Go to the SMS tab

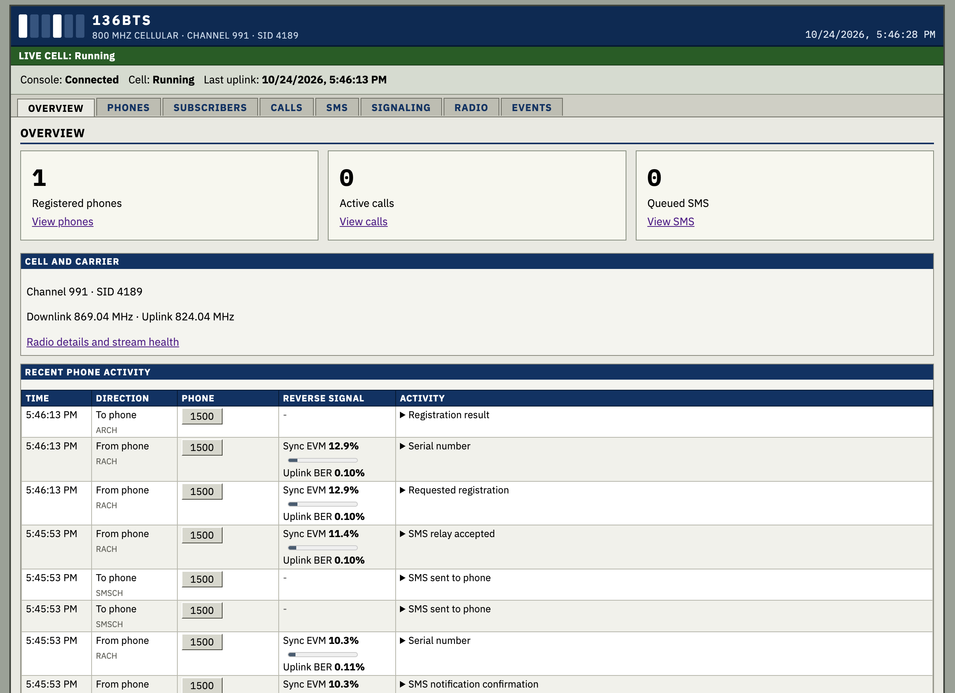[337, 107]
